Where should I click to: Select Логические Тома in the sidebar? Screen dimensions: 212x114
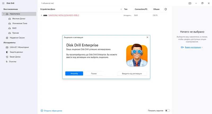click(20, 23)
